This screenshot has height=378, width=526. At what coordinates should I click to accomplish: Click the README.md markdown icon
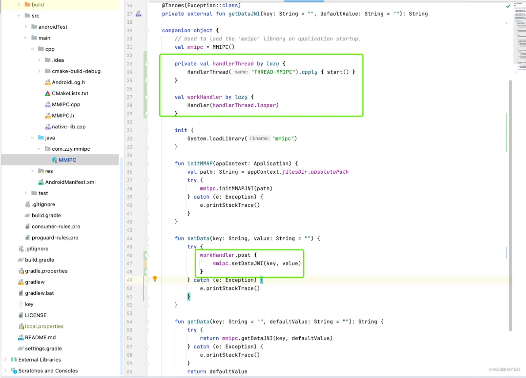[21, 338]
